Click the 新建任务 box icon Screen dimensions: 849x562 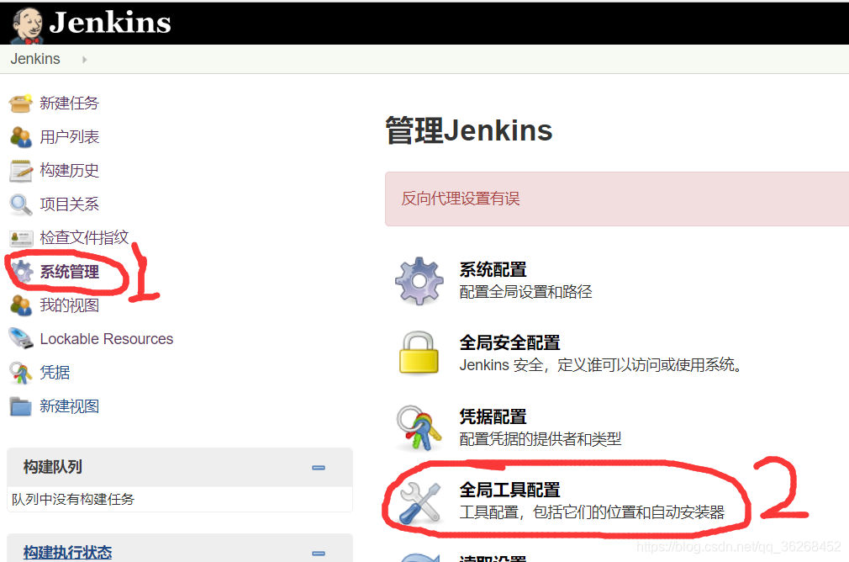tap(20, 103)
